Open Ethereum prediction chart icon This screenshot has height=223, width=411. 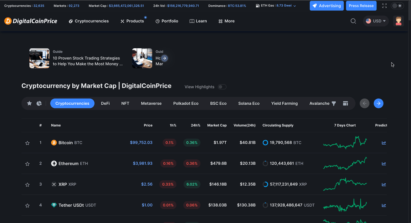coord(384,164)
